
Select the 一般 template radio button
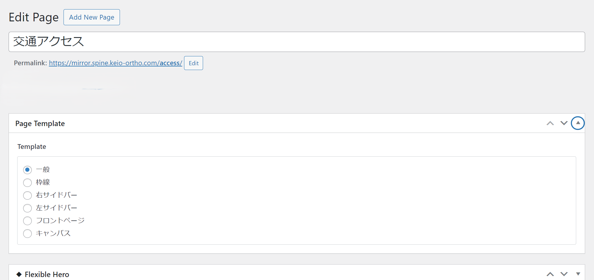tap(27, 170)
